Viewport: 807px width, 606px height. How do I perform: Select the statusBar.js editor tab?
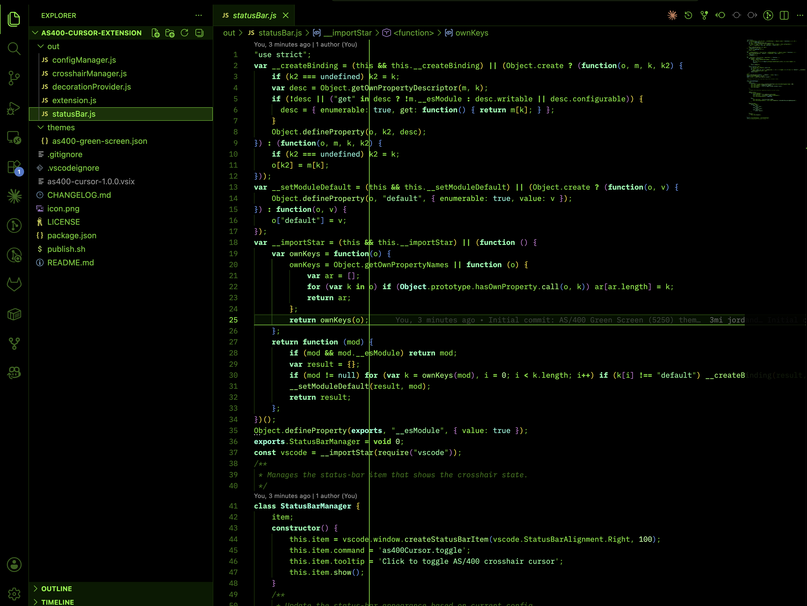point(253,15)
